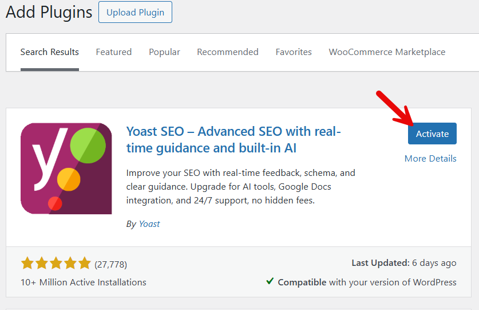The image size is (479, 310).
Task: Click the Upload Plugin button
Action: tap(135, 12)
